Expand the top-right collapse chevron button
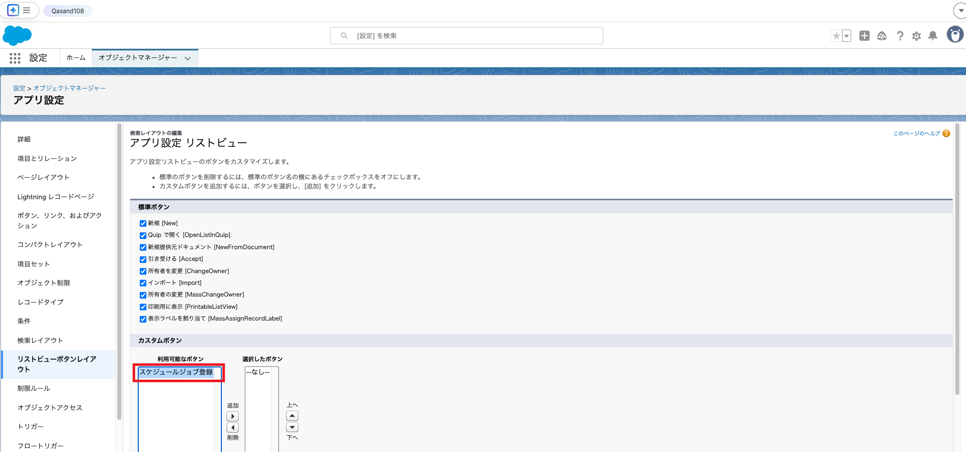This screenshot has height=452, width=966. tap(959, 10)
